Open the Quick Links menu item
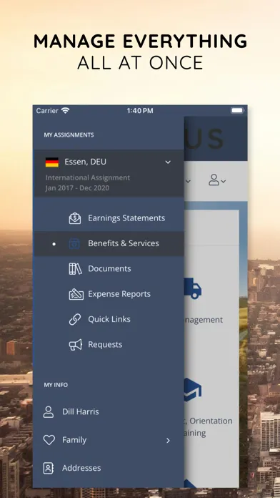 tap(109, 319)
